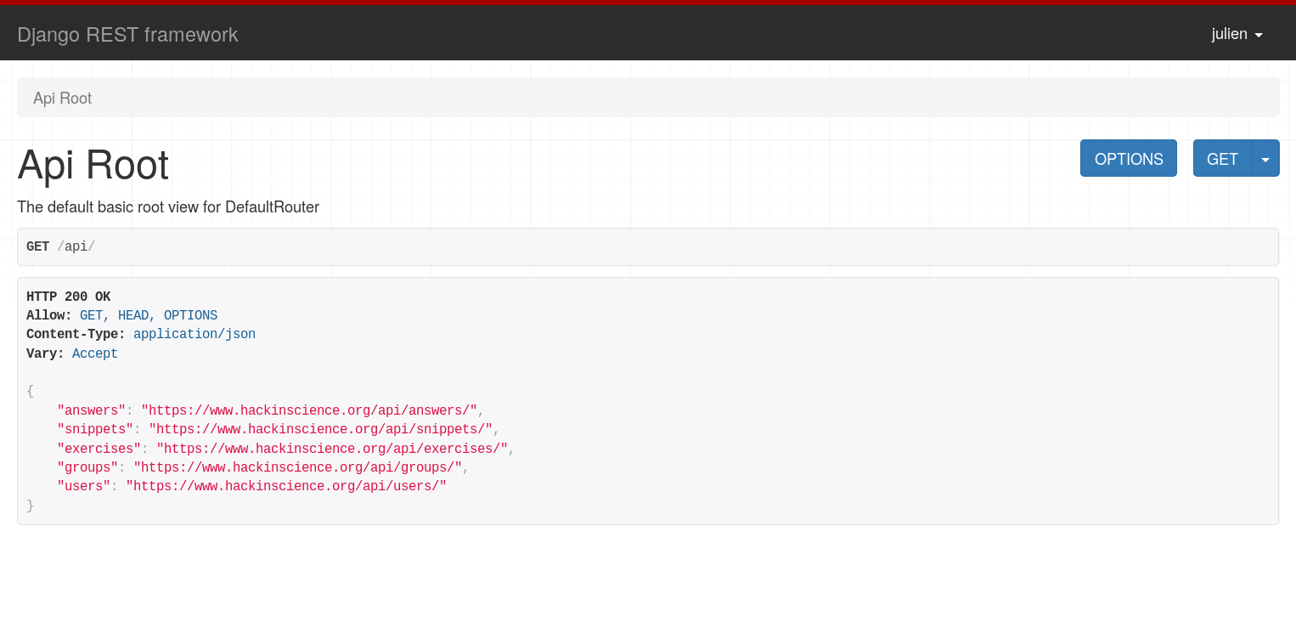Image resolution: width=1296 pixels, height=622 pixels.
Task: Click the "exercises" key in the JSON
Action: pyautogui.click(x=99, y=449)
